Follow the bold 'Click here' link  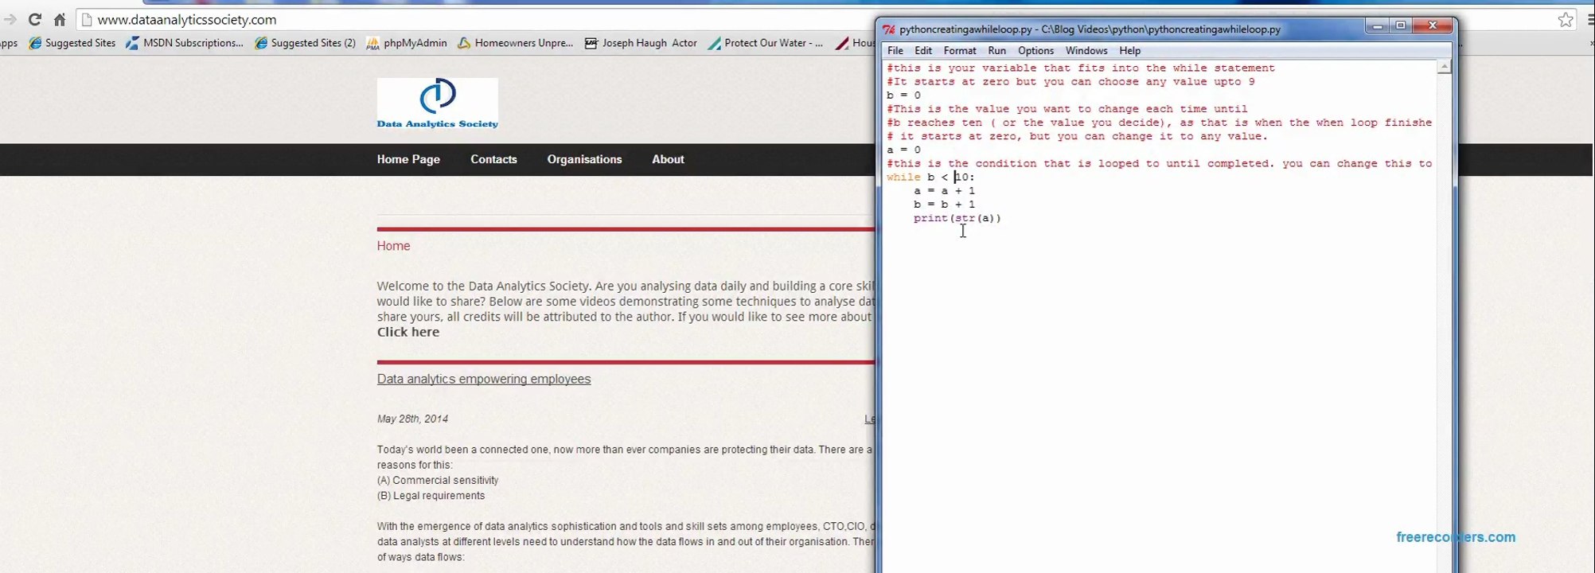408,332
